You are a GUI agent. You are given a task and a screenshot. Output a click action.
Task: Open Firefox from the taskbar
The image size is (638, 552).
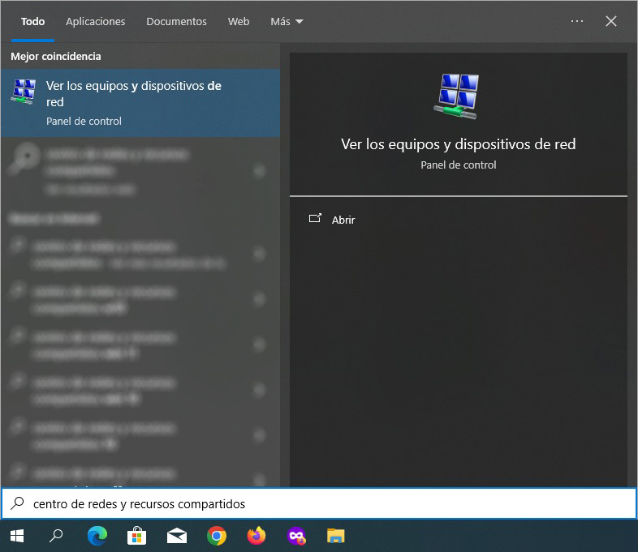click(256, 536)
